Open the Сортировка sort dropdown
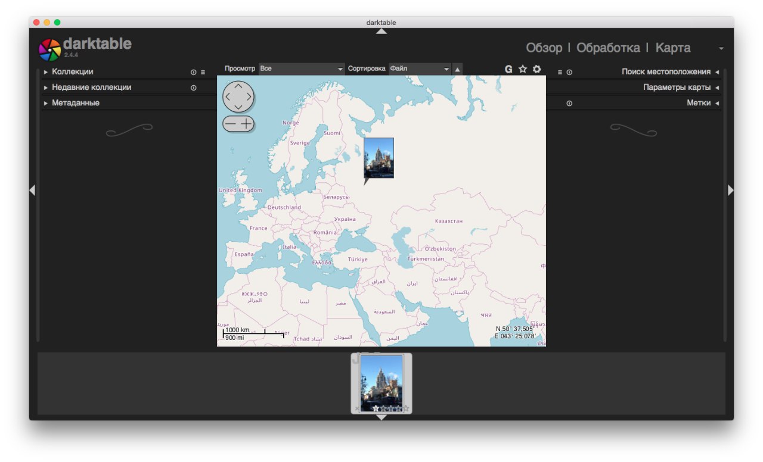 (420, 69)
